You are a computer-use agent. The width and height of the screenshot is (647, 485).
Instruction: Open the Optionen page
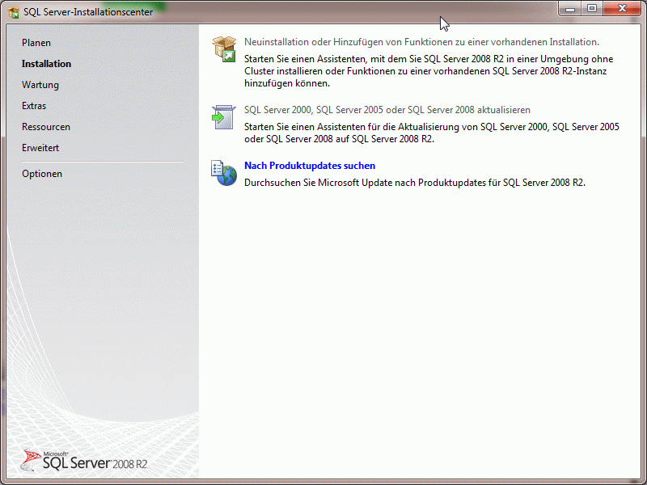pos(42,174)
